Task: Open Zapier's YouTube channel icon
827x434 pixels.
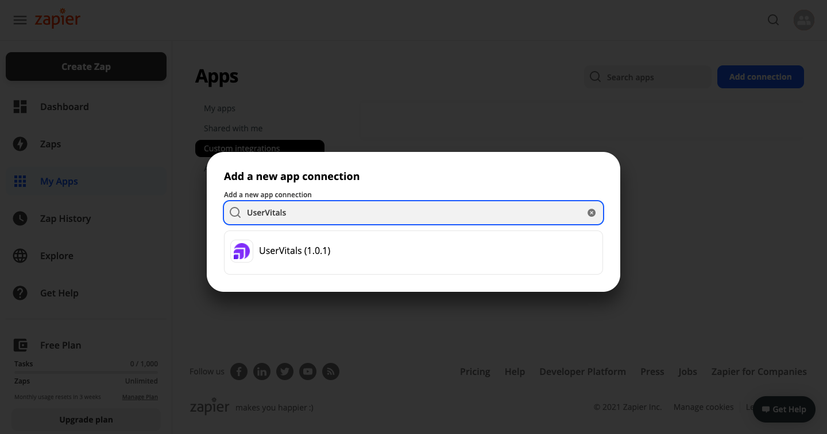Action: point(308,372)
